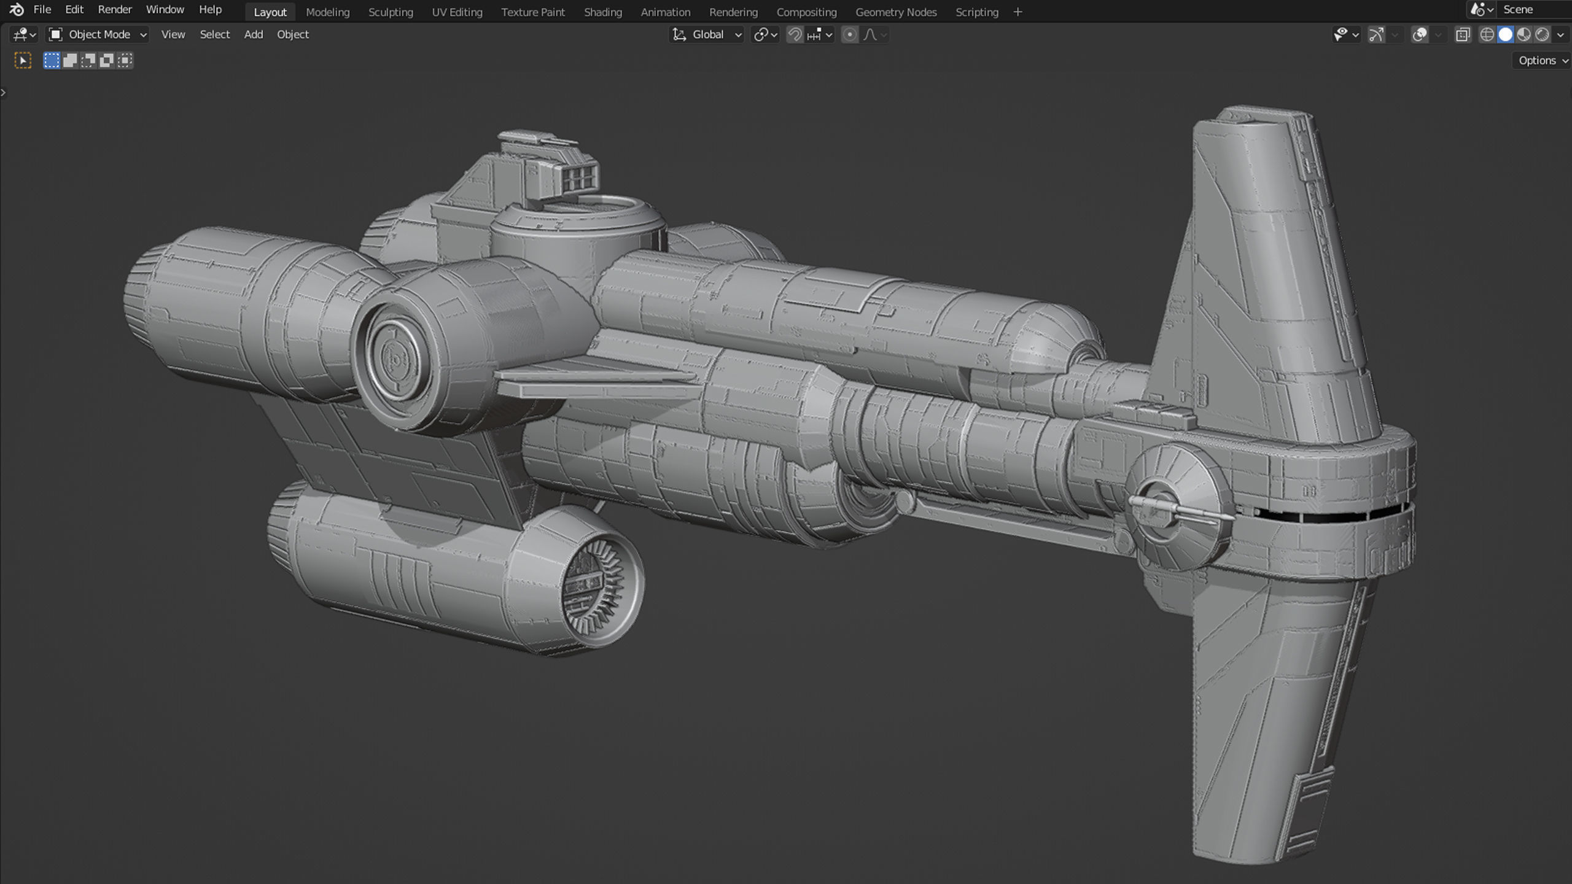Viewport: 1572px width, 884px height.
Task: Open the Render menu
Action: (115, 10)
